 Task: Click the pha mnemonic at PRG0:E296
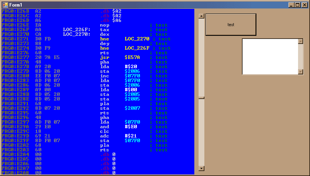point(104,117)
